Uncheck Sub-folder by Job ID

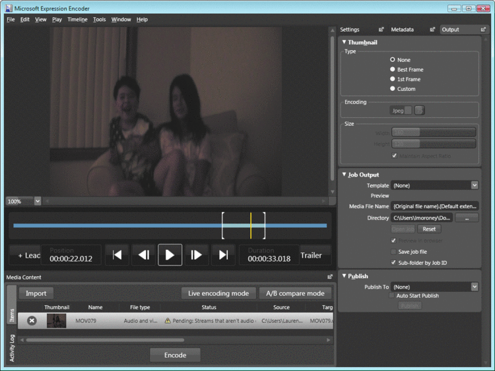pos(393,262)
